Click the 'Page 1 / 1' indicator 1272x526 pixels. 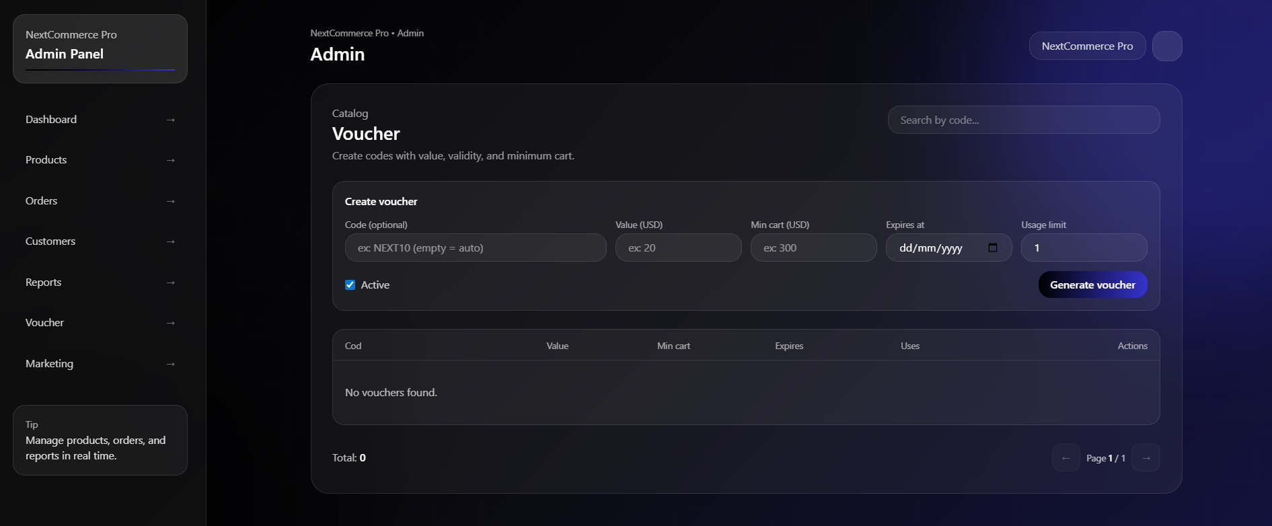[x=1106, y=458]
